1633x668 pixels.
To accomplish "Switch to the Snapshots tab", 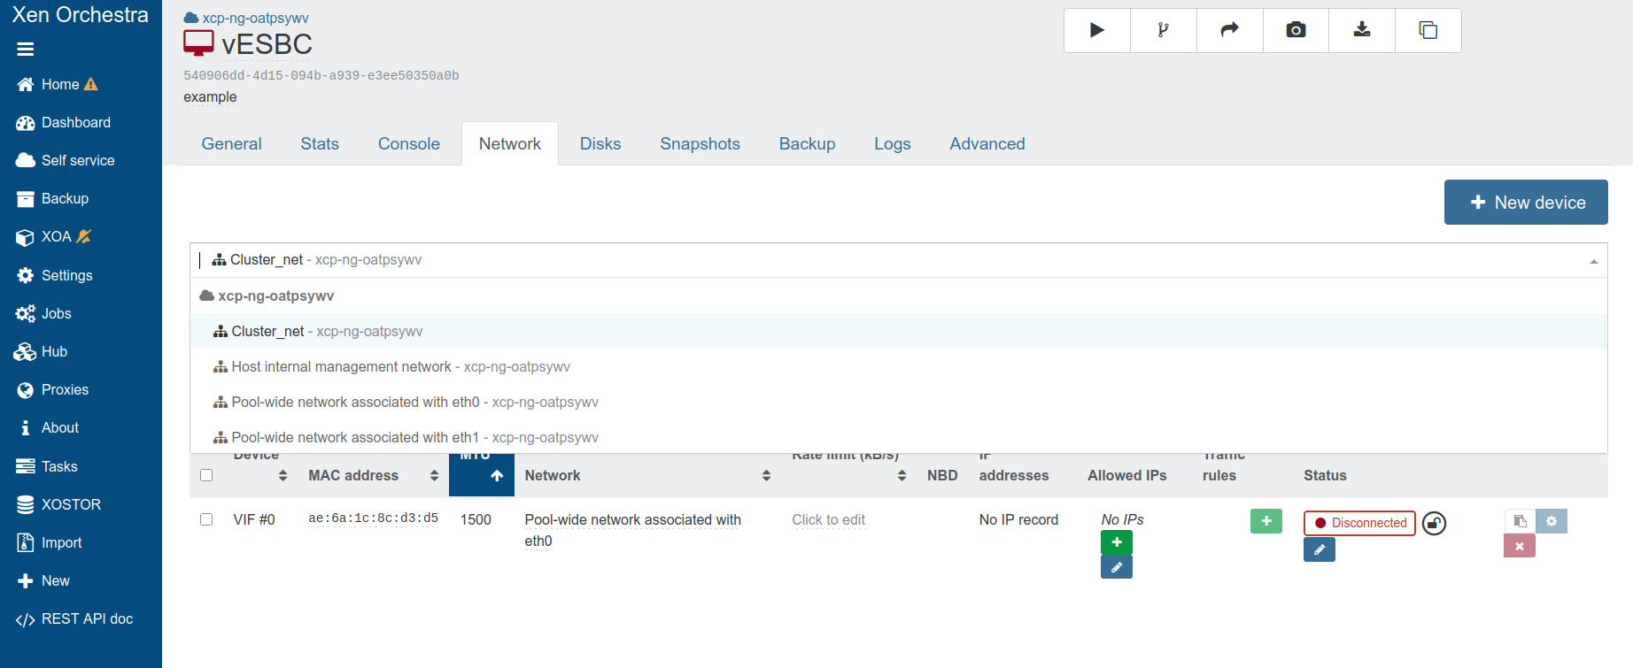I will click(x=700, y=143).
